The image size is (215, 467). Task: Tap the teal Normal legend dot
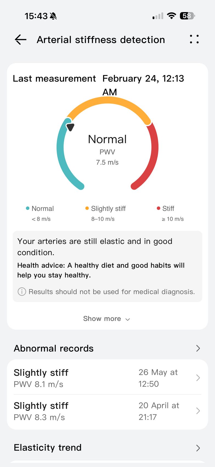pos(27,208)
